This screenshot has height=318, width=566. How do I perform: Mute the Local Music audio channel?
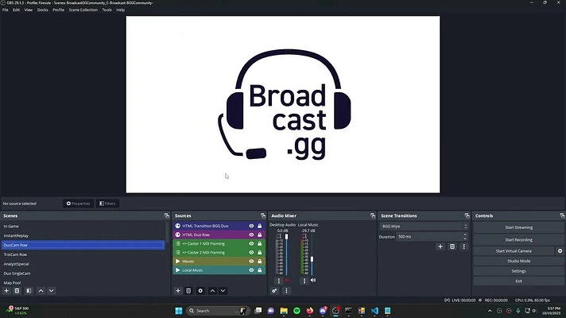click(x=313, y=280)
